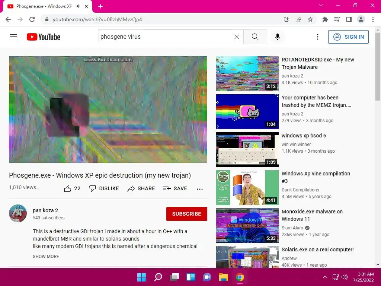Open Task View on the taskbar
This screenshot has height=286, width=381.
[174, 277]
